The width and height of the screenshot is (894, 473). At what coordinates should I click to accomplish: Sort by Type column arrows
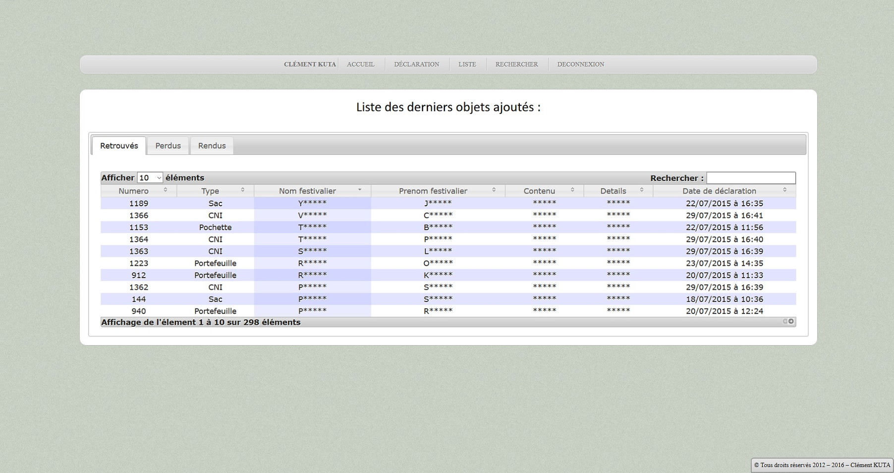click(243, 190)
